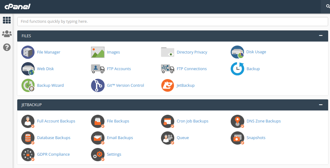
Task: Click the cPanel logo
Action: pyautogui.click(x=18, y=6)
